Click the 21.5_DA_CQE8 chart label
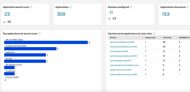Viewport: 190px width, 92px height. pos(12,77)
